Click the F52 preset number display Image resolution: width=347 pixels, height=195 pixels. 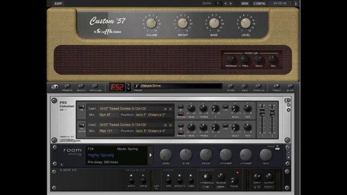click(117, 87)
